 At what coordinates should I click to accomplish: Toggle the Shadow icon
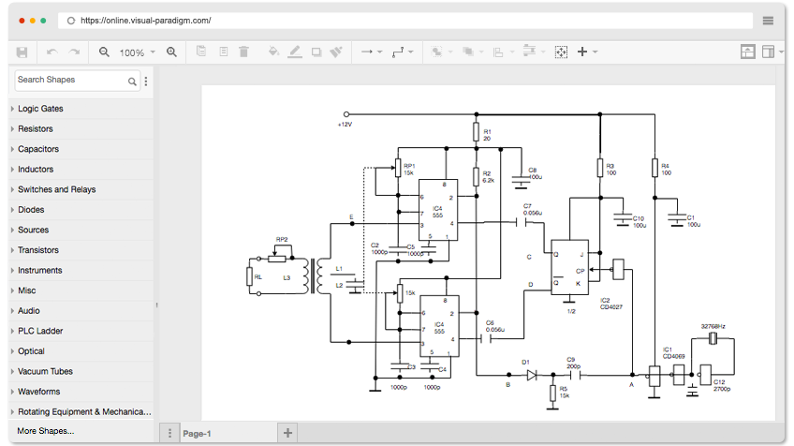pyautogui.click(x=316, y=52)
